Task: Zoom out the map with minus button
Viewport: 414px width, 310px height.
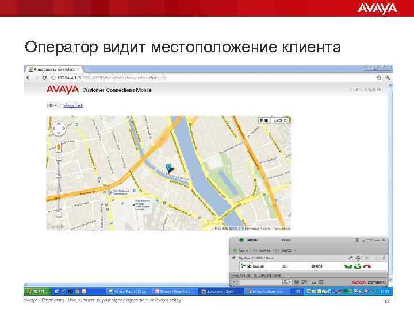Action: pyautogui.click(x=59, y=214)
